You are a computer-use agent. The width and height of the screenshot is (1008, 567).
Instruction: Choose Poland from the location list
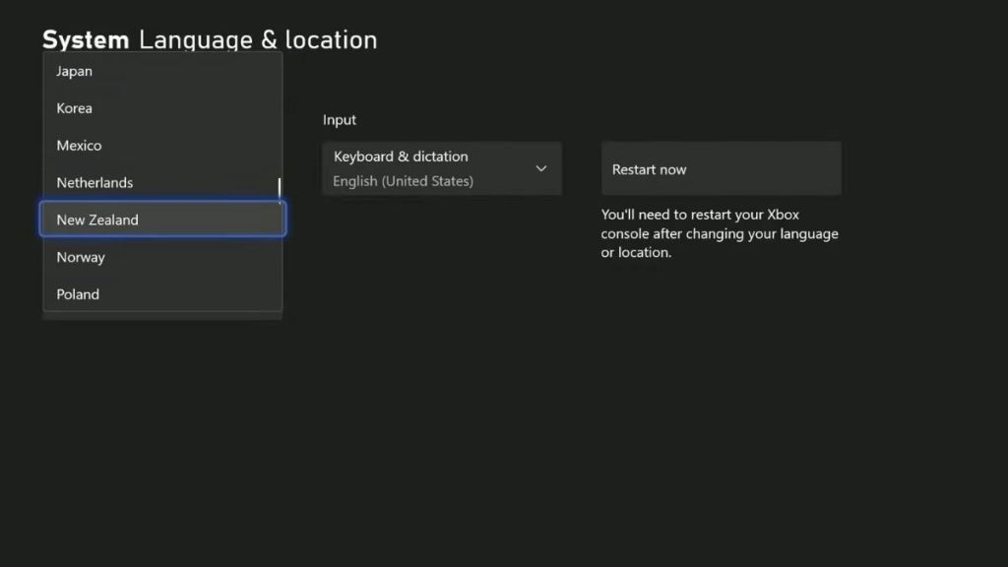77,294
